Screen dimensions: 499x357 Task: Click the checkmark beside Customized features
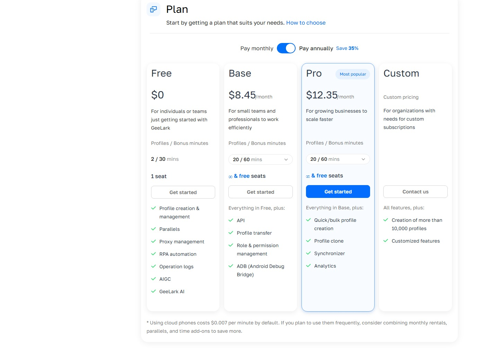tap(386, 241)
